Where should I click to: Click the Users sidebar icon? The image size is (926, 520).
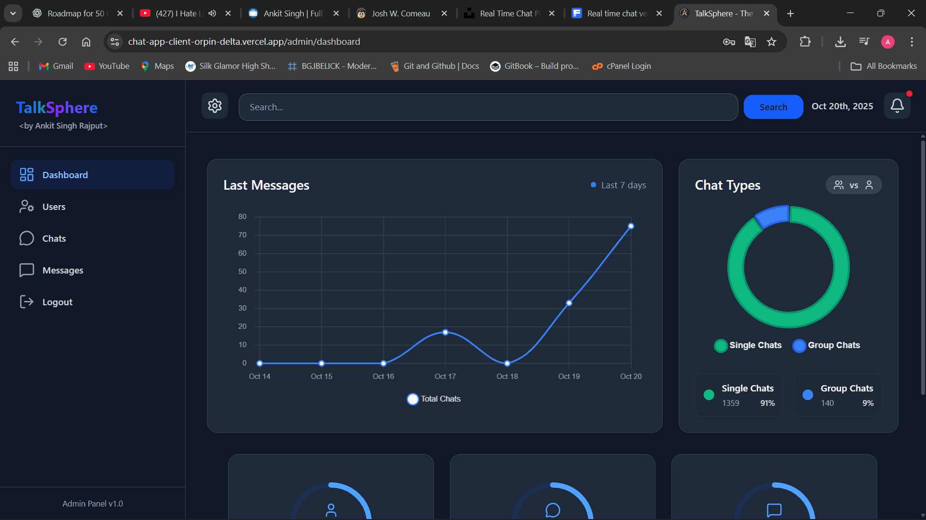pyautogui.click(x=27, y=207)
